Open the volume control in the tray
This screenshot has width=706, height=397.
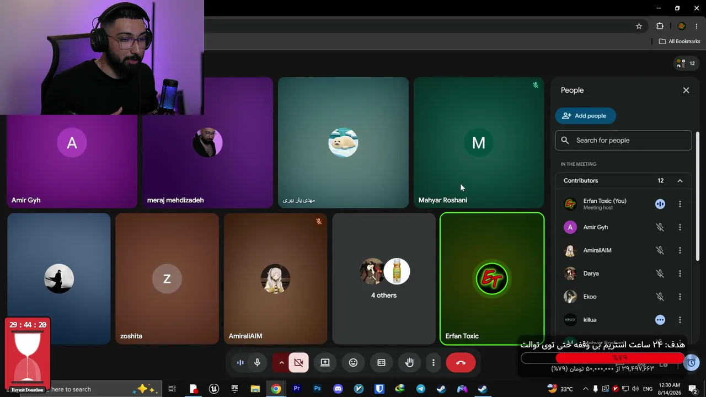pyautogui.click(x=635, y=389)
